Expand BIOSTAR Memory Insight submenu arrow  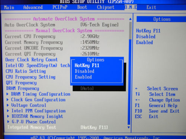(8, 116)
